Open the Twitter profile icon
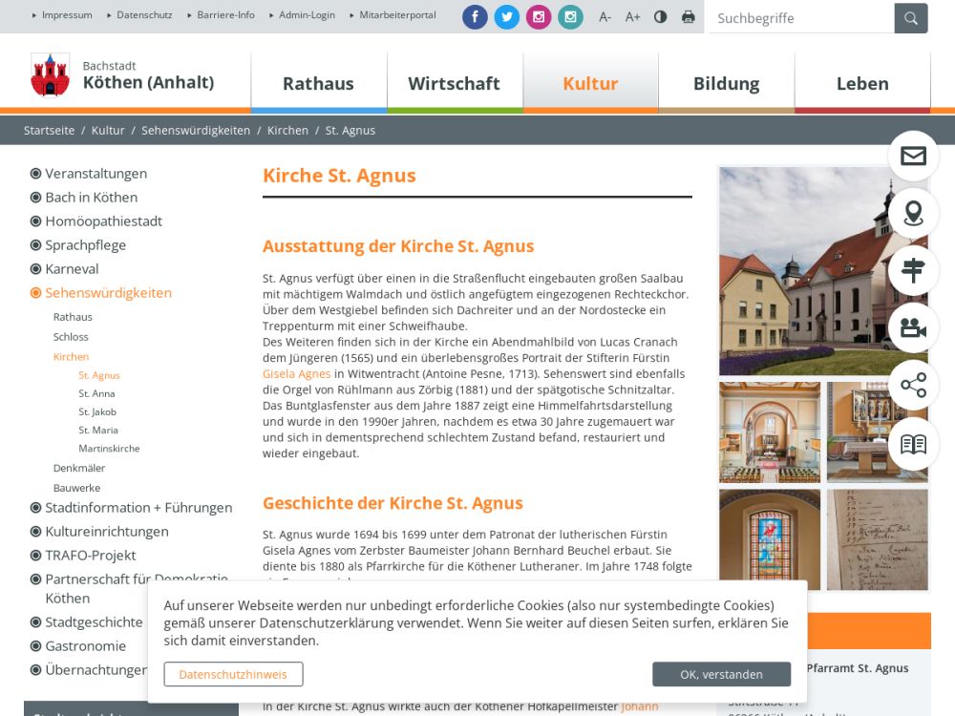Image resolution: width=955 pixels, height=716 pixels. (506, 17)
